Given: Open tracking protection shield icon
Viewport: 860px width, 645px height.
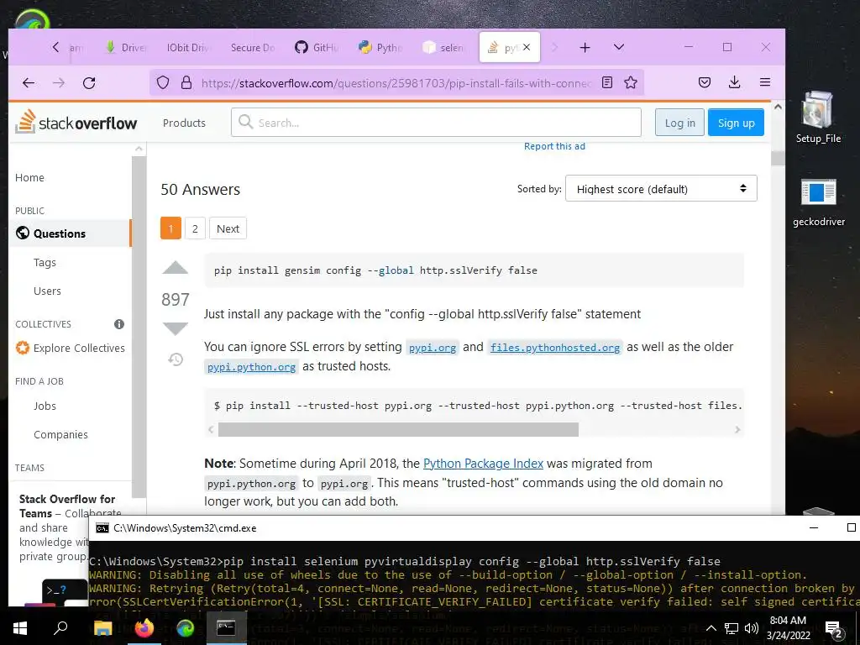Looking at the screenshot, I should point(163,83).
